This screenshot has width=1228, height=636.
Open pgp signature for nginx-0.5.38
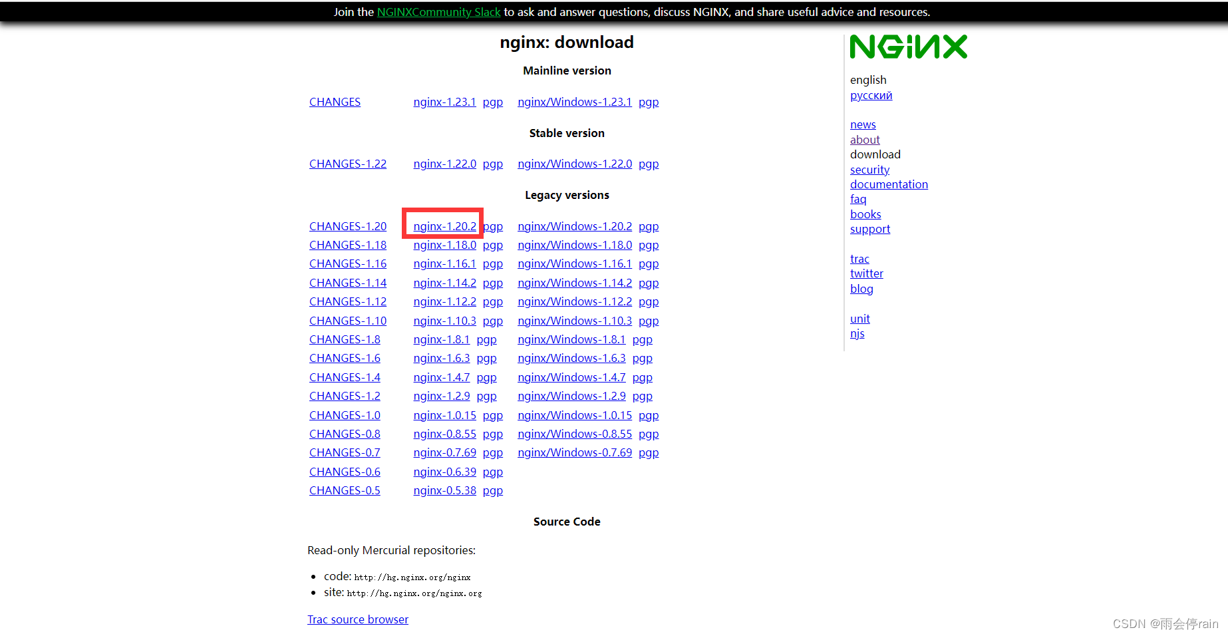[x=493, y=490]
